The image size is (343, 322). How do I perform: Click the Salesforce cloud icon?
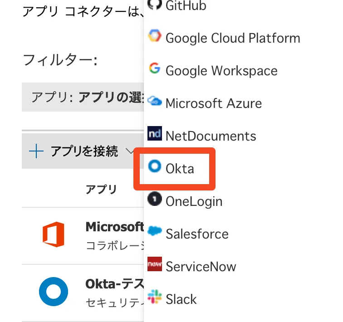(x=155, y=233)
